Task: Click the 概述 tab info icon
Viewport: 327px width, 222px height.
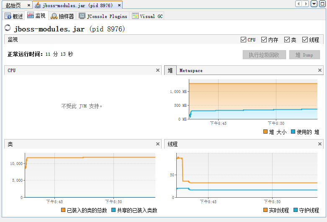Action: (8, 16)
